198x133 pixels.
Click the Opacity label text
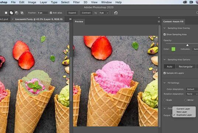click(x=167, y=41)
